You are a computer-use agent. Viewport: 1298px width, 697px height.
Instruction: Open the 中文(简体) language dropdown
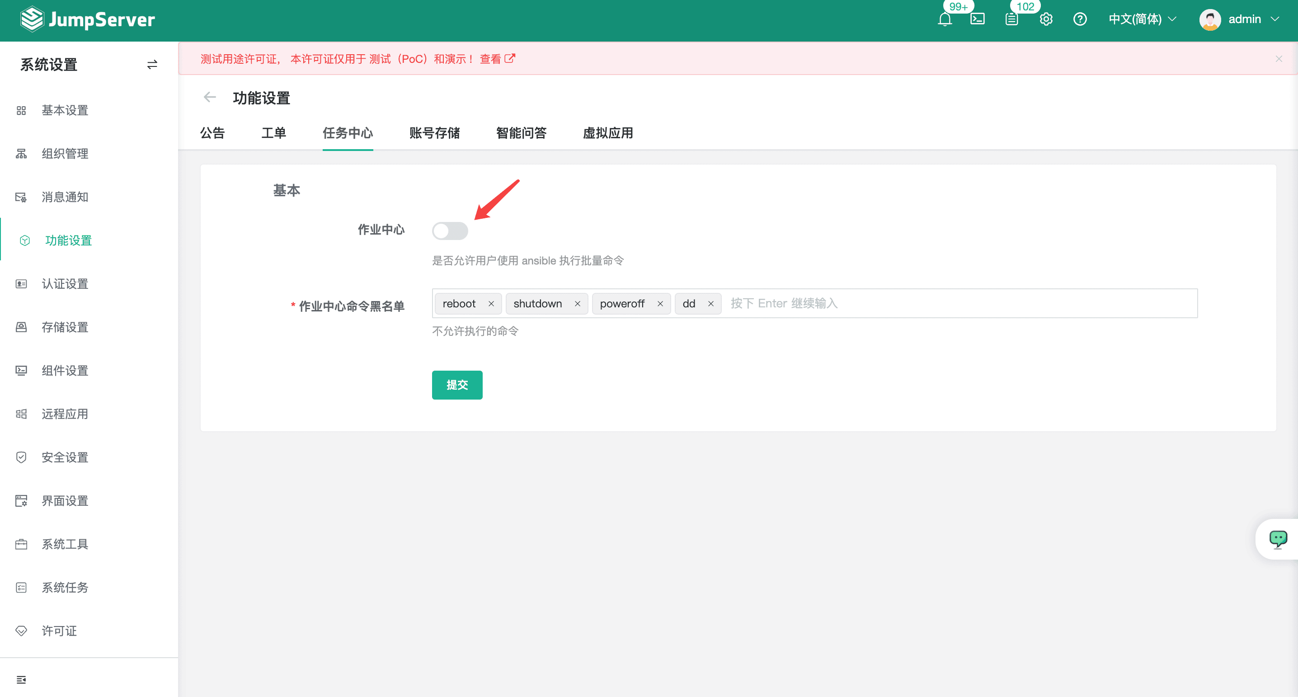1143,19
